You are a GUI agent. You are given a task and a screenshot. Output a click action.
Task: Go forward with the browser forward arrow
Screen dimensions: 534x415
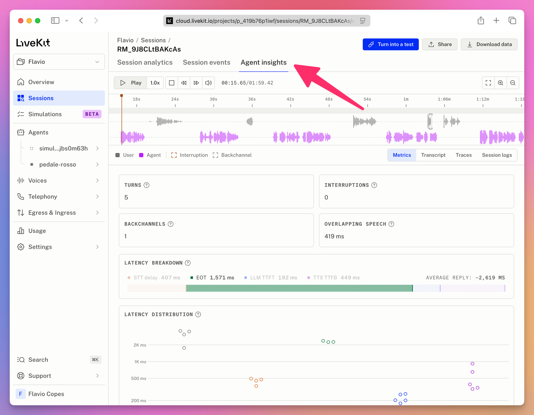coord(96,21)
